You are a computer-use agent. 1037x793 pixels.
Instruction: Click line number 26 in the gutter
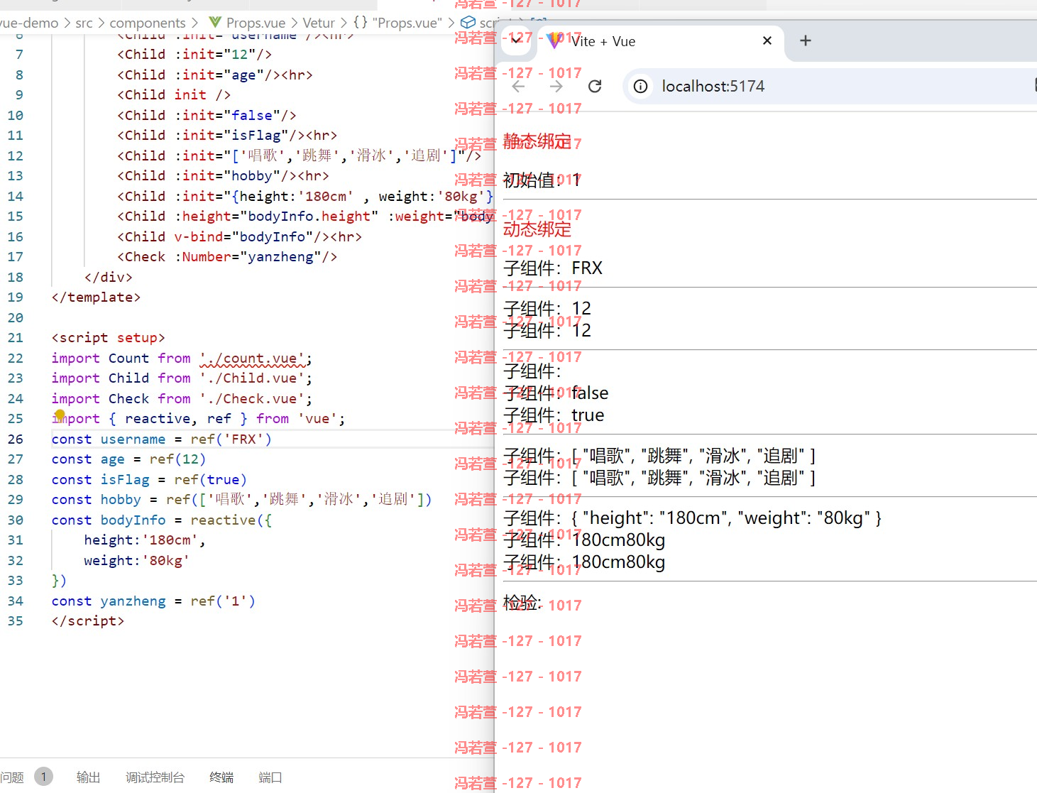click(15, 439)
